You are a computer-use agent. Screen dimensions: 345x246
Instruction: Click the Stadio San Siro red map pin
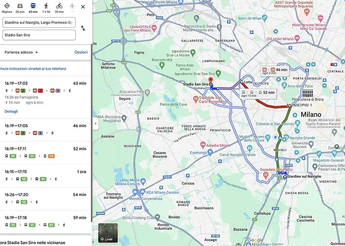(211, 80)
